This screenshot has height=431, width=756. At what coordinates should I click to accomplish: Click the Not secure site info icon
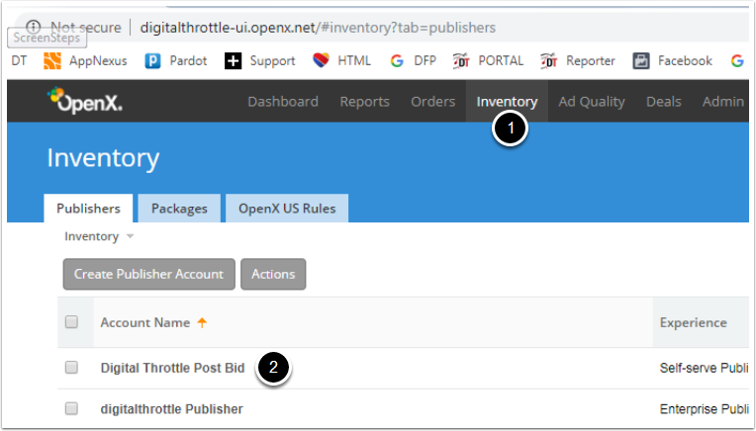click(x=34, y=28)
